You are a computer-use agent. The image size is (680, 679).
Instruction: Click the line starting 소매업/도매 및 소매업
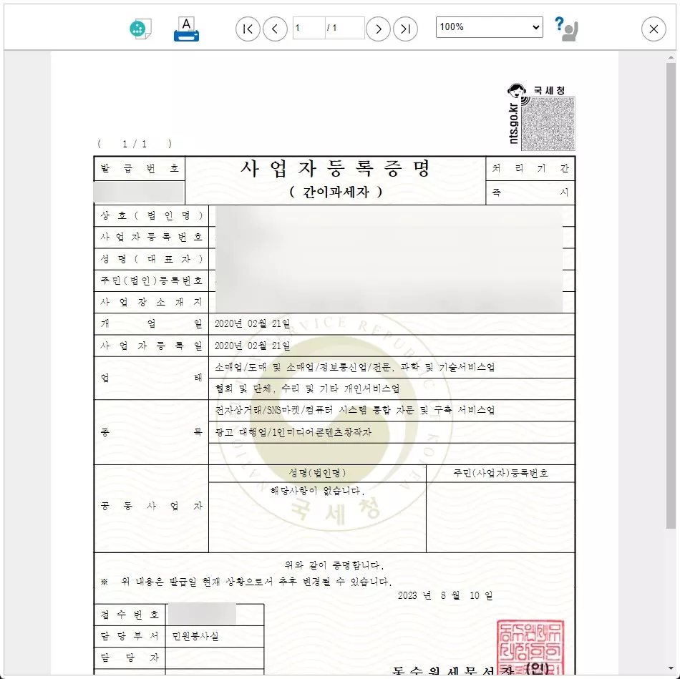tap(355, 367)
